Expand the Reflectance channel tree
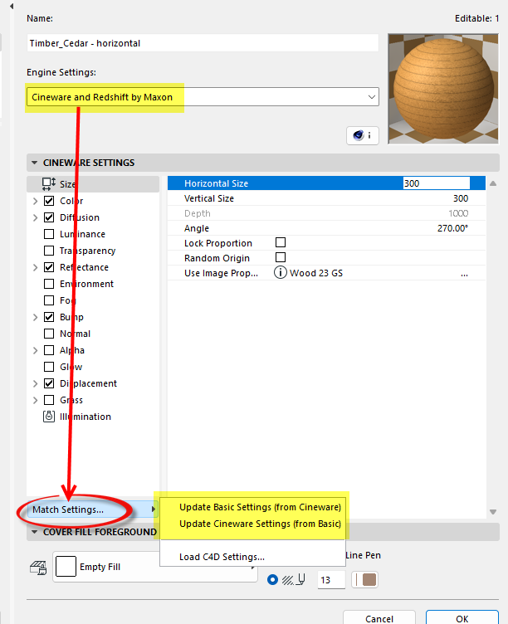The width and height of the screenshot is (508, 624). 35,267
